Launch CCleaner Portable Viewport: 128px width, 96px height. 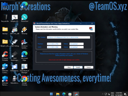pos(5,56)
